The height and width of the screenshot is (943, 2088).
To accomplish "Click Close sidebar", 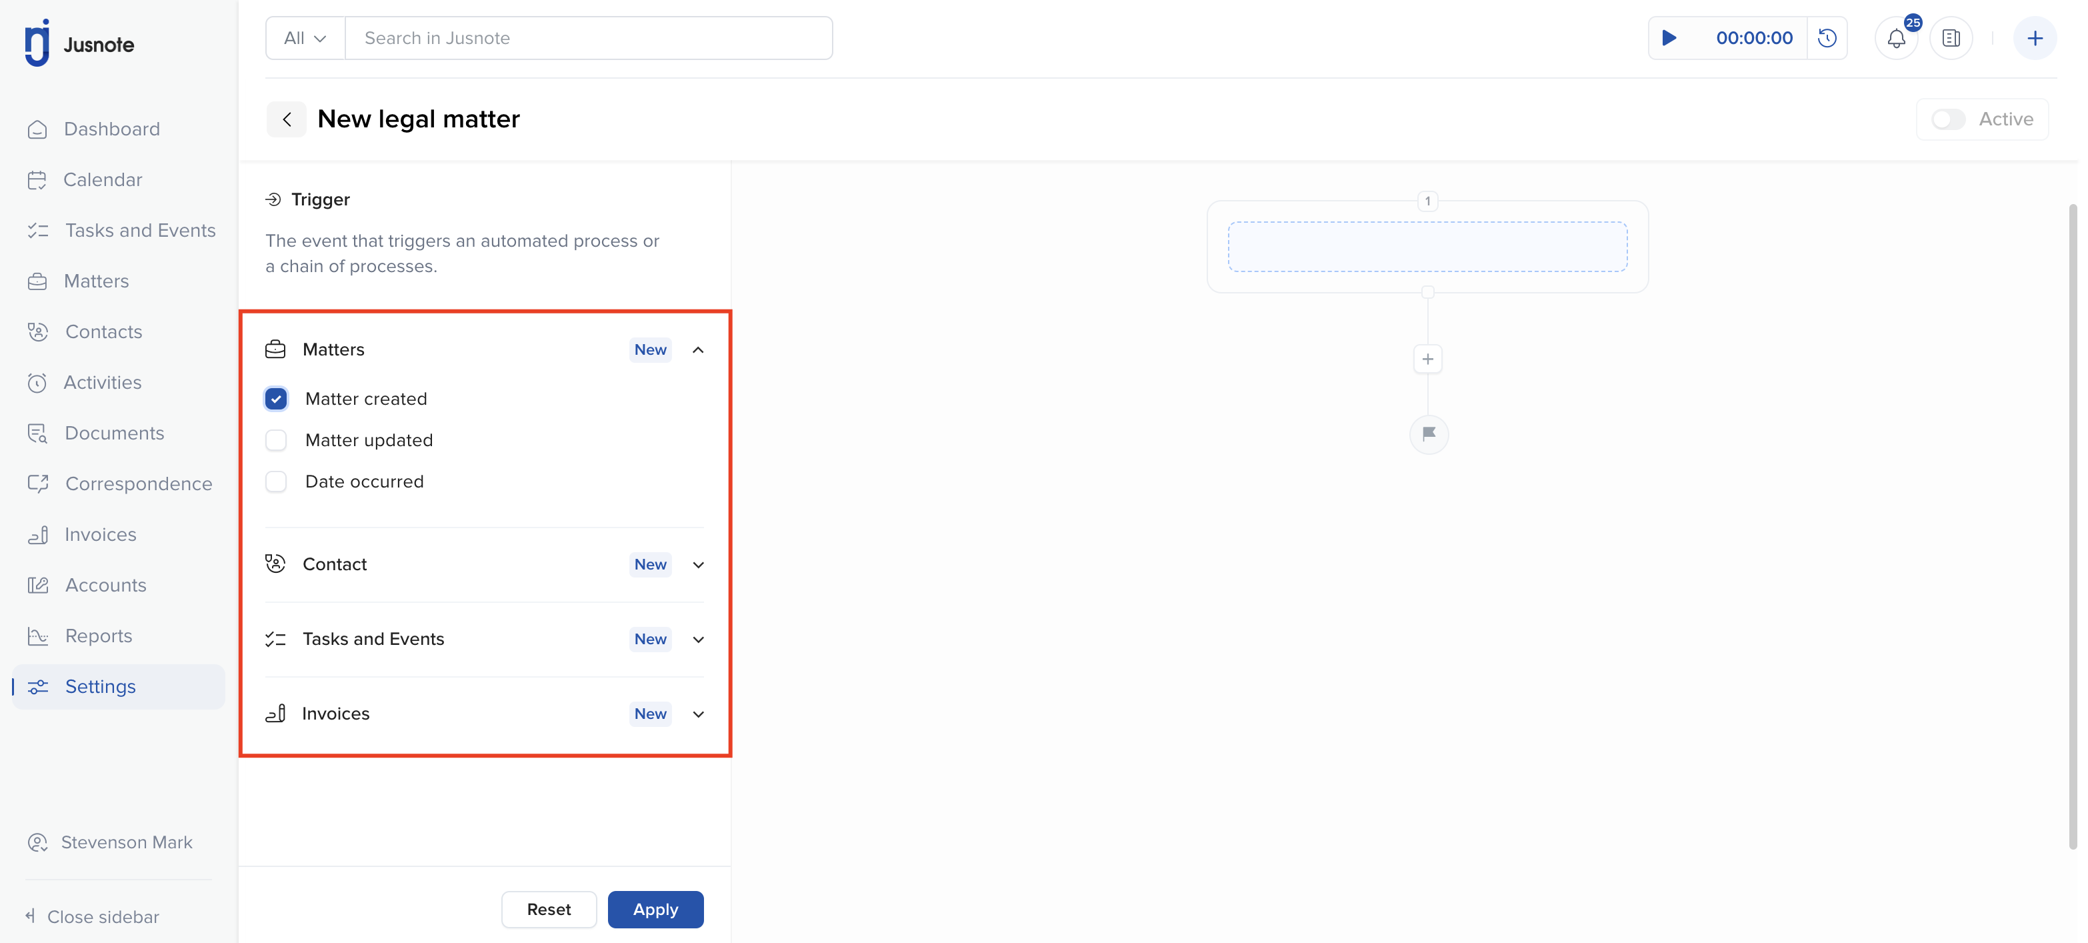I will coord(91,916).
